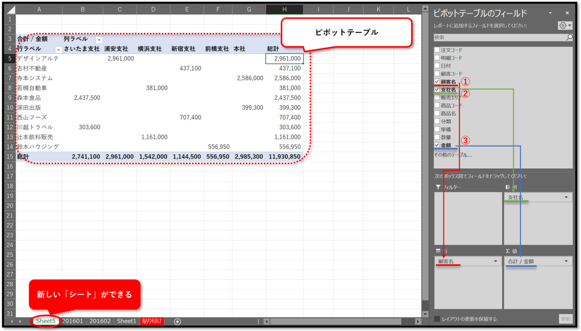Click the 行 rows area icon

[438, 251]
